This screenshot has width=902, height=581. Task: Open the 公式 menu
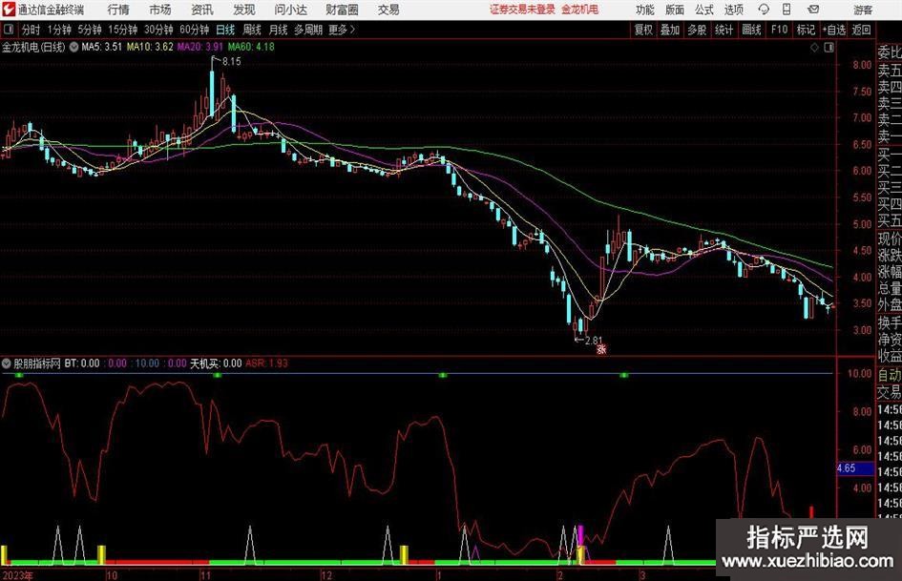pyautogui.click(x=704, y=10)
